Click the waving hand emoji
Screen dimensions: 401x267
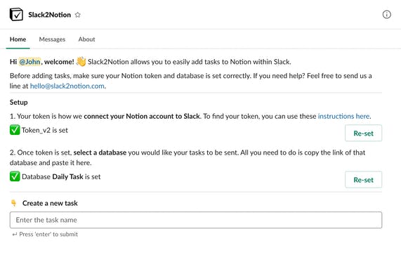click(81, 62)
